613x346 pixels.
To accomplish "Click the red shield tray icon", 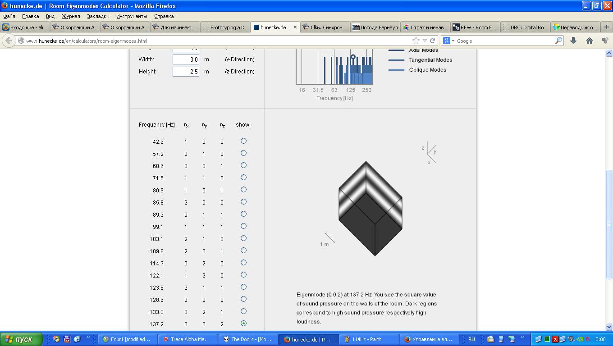I will (x=555, y=339).
